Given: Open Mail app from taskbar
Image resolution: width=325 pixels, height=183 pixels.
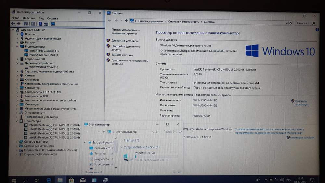Looking at the screenshot, I should (83, 180).
